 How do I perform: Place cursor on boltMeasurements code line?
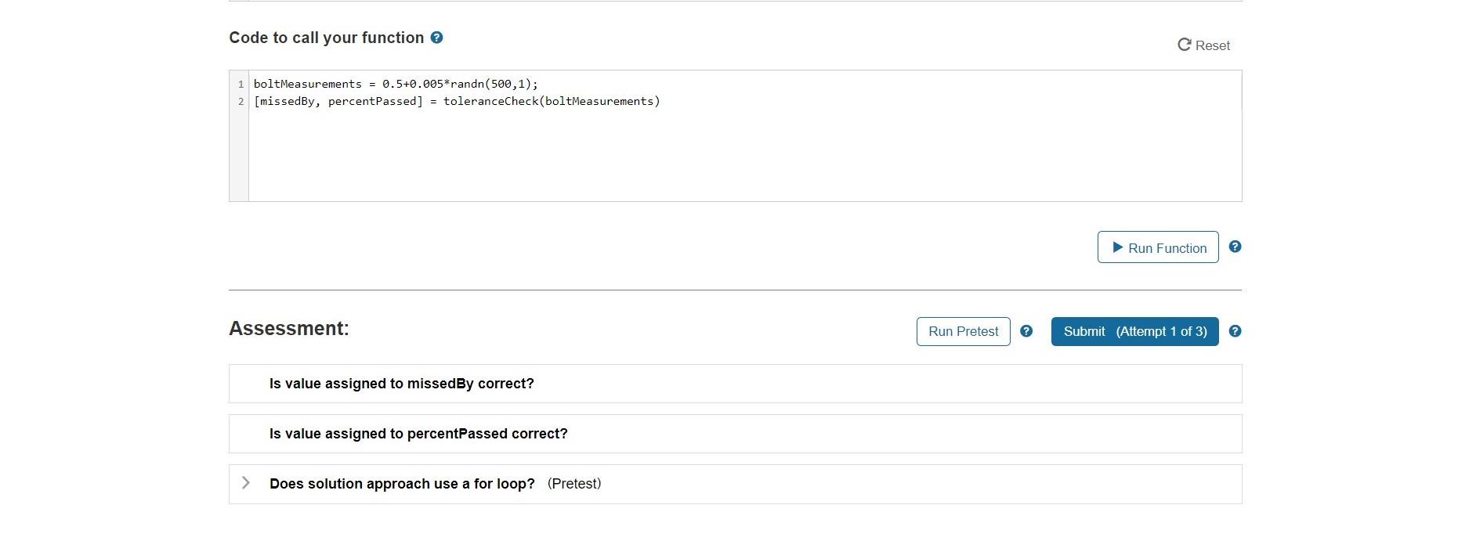(396, 84)
